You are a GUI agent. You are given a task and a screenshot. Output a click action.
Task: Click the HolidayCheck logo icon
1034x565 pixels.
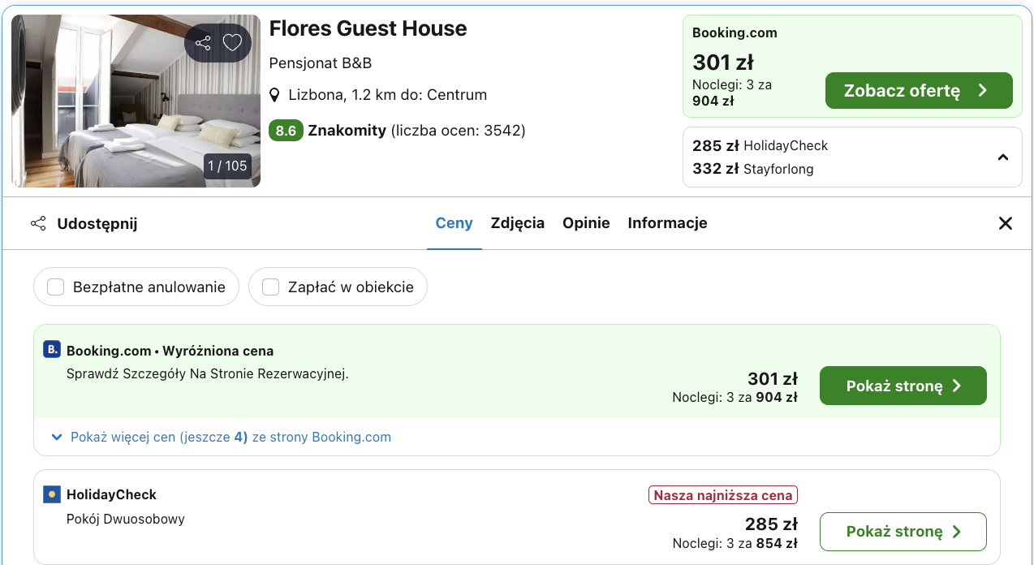tap(50, 494)
